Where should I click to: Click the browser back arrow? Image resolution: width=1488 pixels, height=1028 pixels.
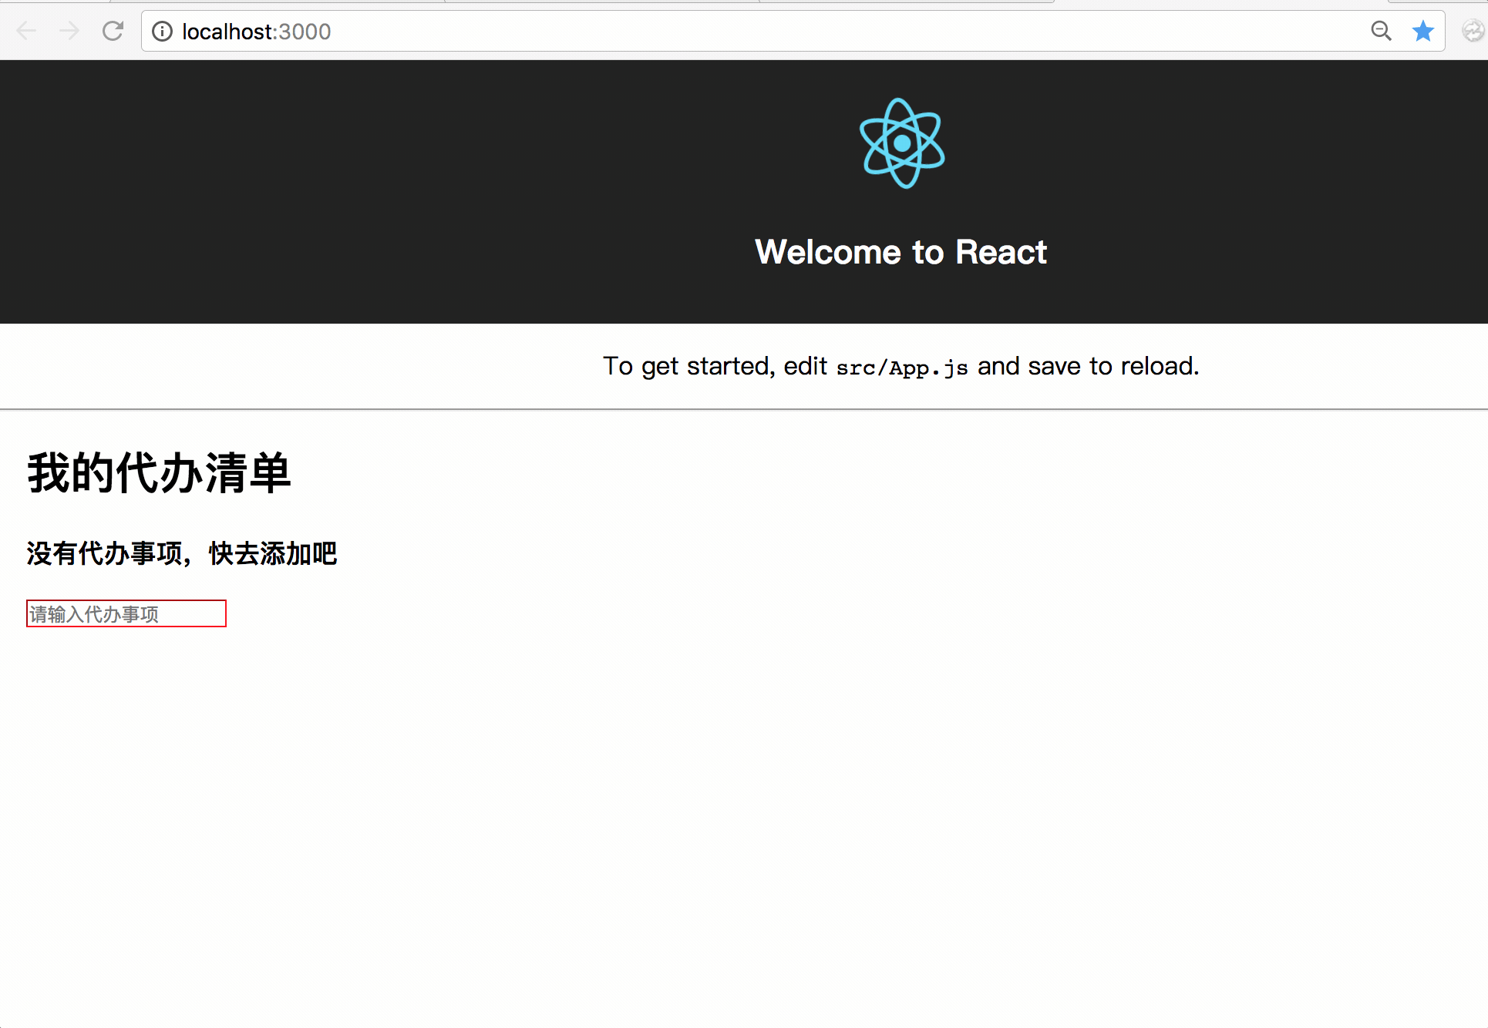pos(26,31)
